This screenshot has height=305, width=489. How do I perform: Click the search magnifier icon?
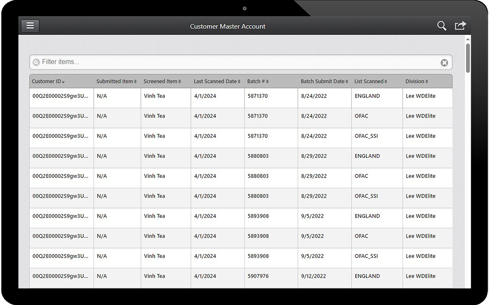442,26
